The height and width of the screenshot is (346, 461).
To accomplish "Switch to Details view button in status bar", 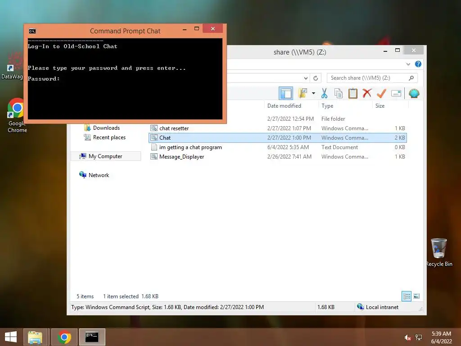I will (x=407, y=296).
